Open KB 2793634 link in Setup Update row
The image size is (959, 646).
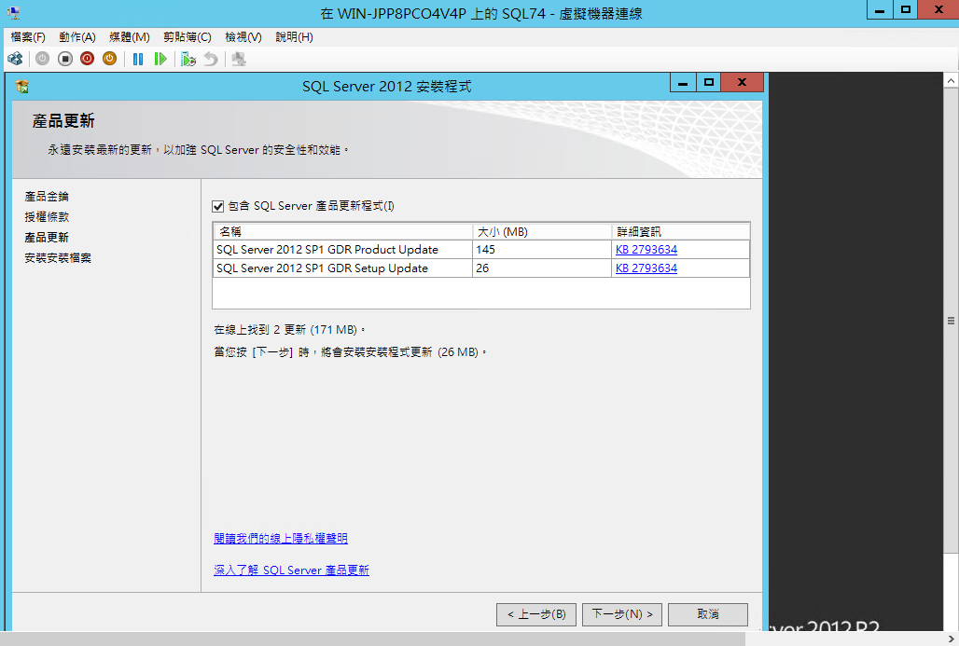[646, 268]
